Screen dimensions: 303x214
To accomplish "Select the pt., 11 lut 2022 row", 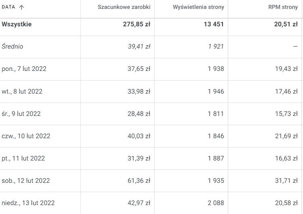I will point(23,158).
